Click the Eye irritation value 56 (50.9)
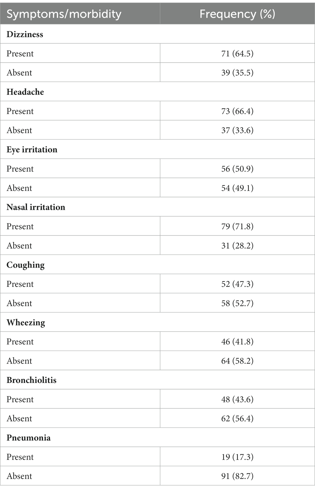This screenshot has height=490, width=315. 237,169
